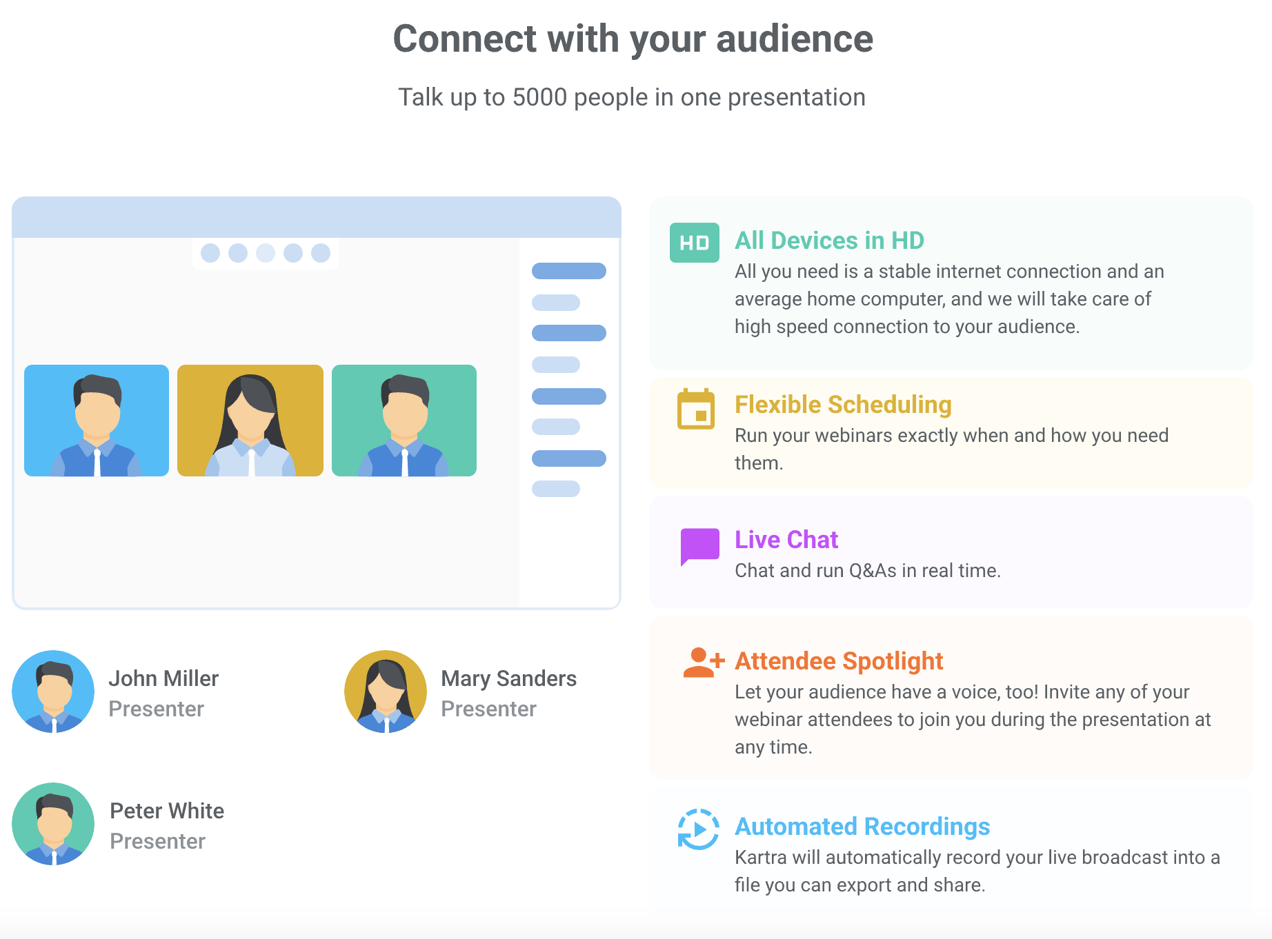
Task: Click the orange add-attendee person icon
Action: (x=704, y=663)
